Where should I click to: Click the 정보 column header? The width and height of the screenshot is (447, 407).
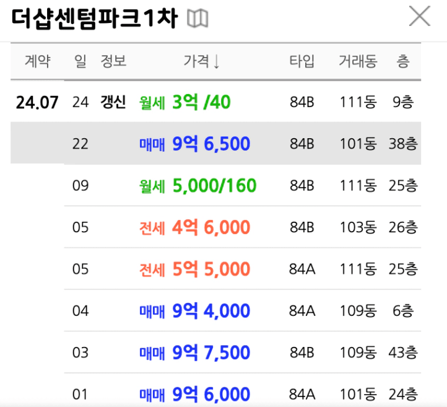(113, 61)
